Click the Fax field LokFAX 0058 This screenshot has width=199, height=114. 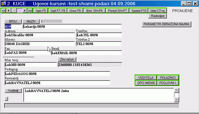[27, 52]
